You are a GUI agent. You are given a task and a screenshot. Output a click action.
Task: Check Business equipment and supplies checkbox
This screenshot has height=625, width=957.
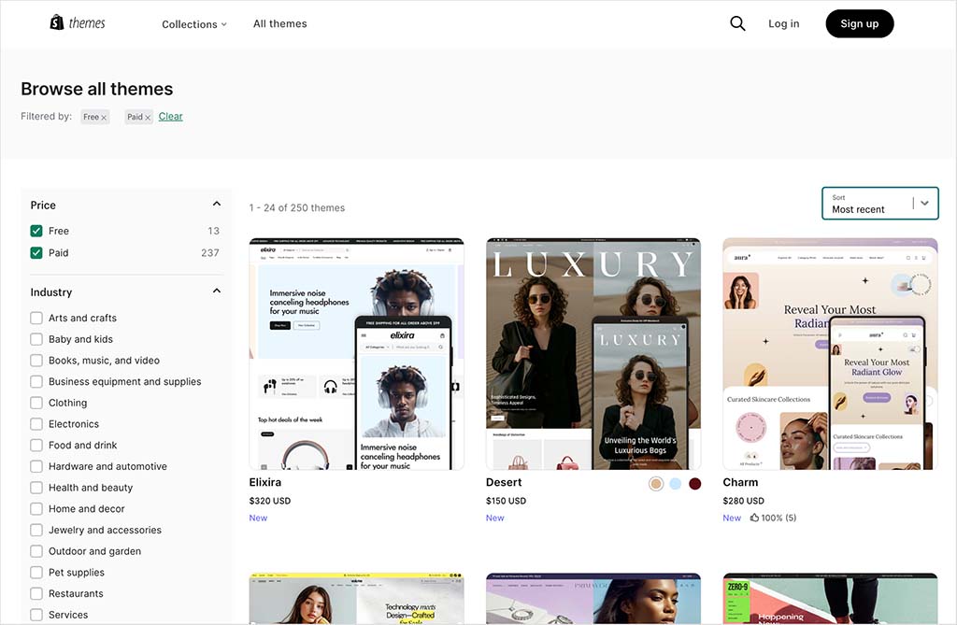point(36,381)
